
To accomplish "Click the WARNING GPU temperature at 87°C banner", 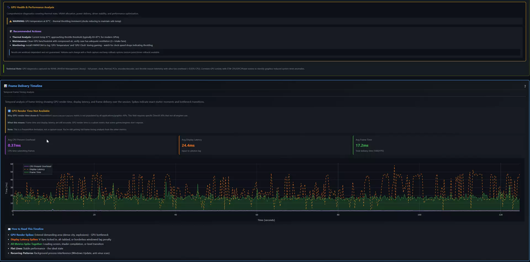I will (x=265, y=21).
